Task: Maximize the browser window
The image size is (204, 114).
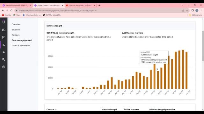Action: (x=195, y=5)
